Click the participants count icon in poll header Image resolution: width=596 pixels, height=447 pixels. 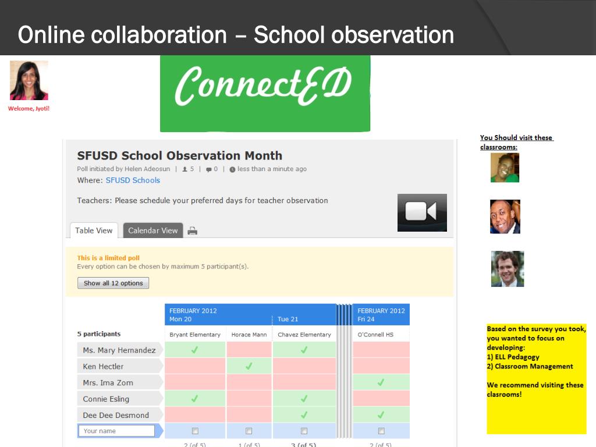click(x=185, y=169)
